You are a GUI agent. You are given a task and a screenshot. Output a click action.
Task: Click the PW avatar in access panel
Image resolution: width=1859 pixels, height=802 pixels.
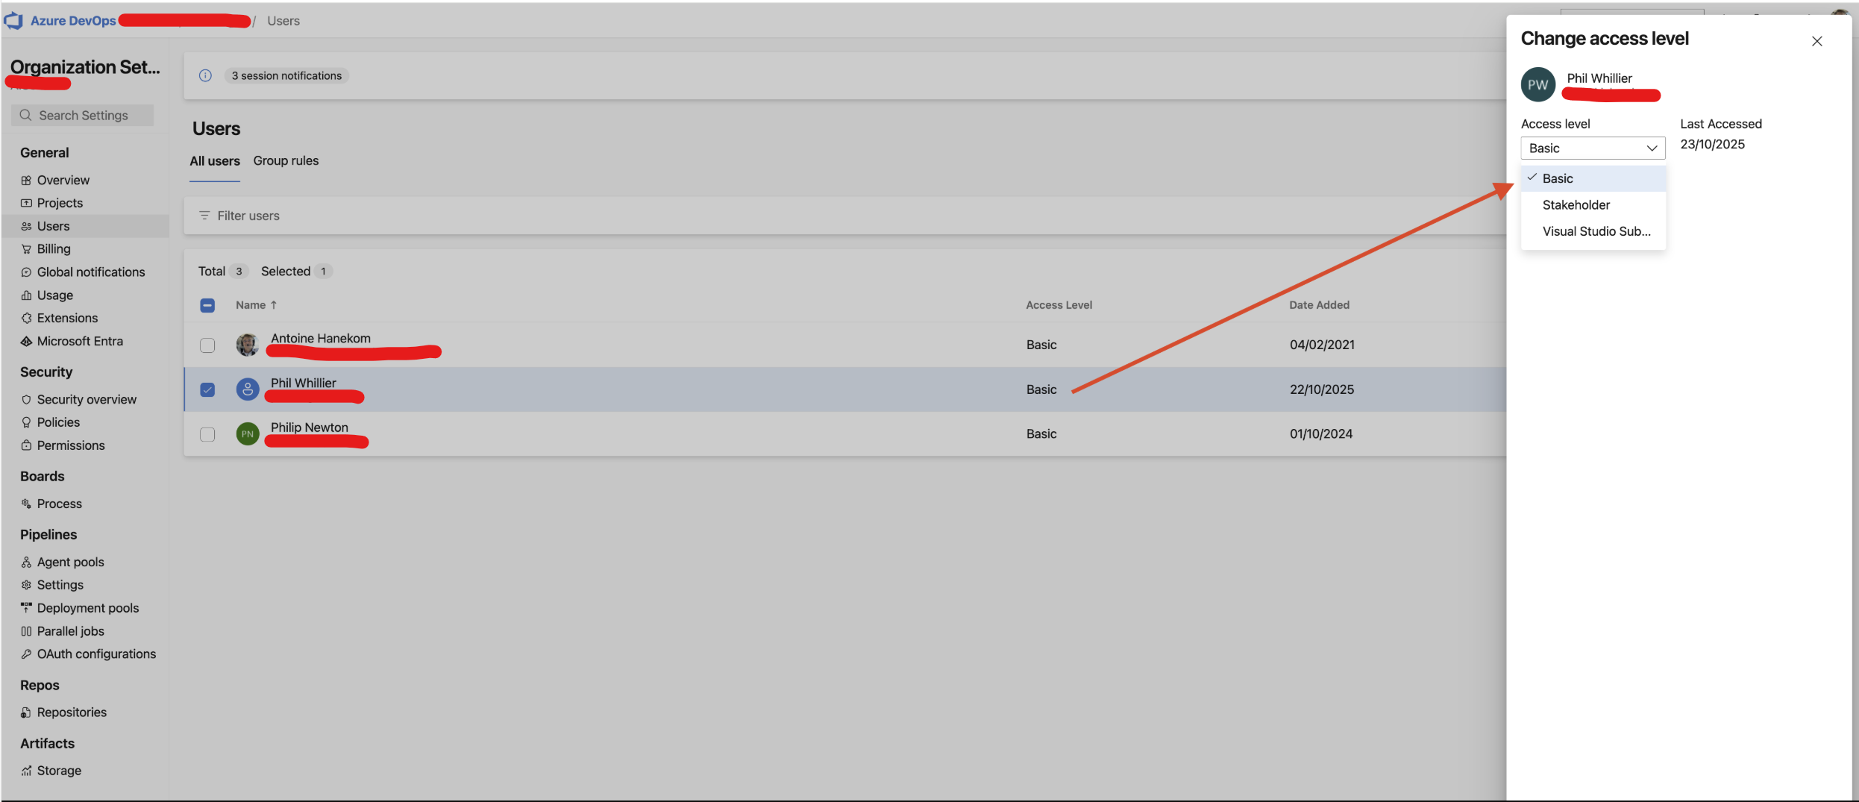point(1538,84)
